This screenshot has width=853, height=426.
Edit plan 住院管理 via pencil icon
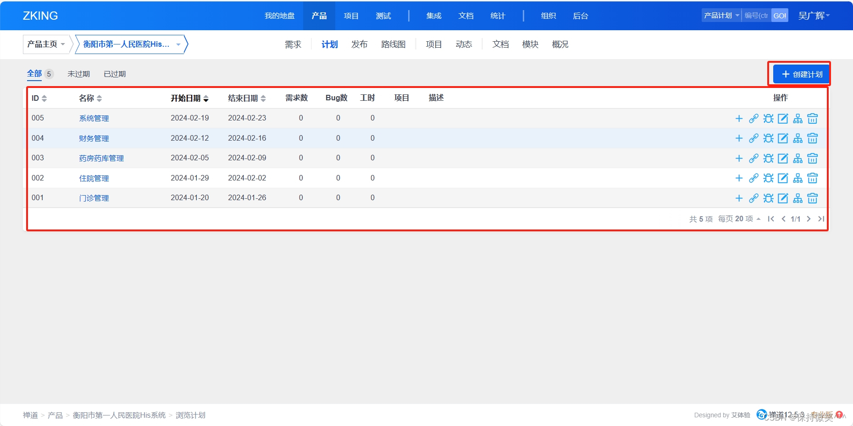(783, 178)
